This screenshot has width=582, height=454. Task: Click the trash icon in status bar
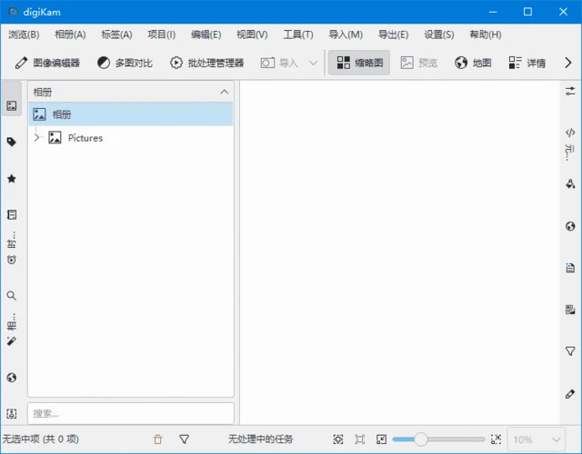(x=158, y=439)
